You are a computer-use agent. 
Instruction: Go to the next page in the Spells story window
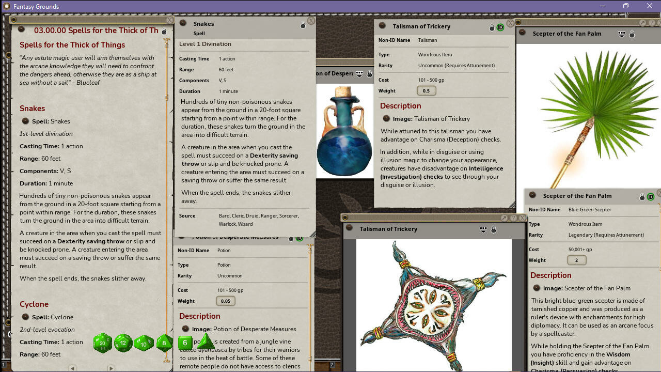111,368
